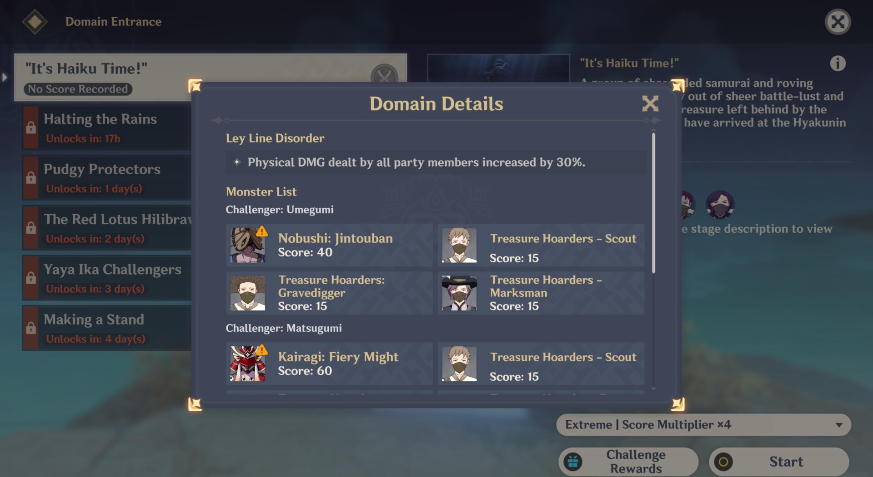Screen dimensions: 873x477
Task: Close the Domain Details popup
Action: (x=650, y=103)
